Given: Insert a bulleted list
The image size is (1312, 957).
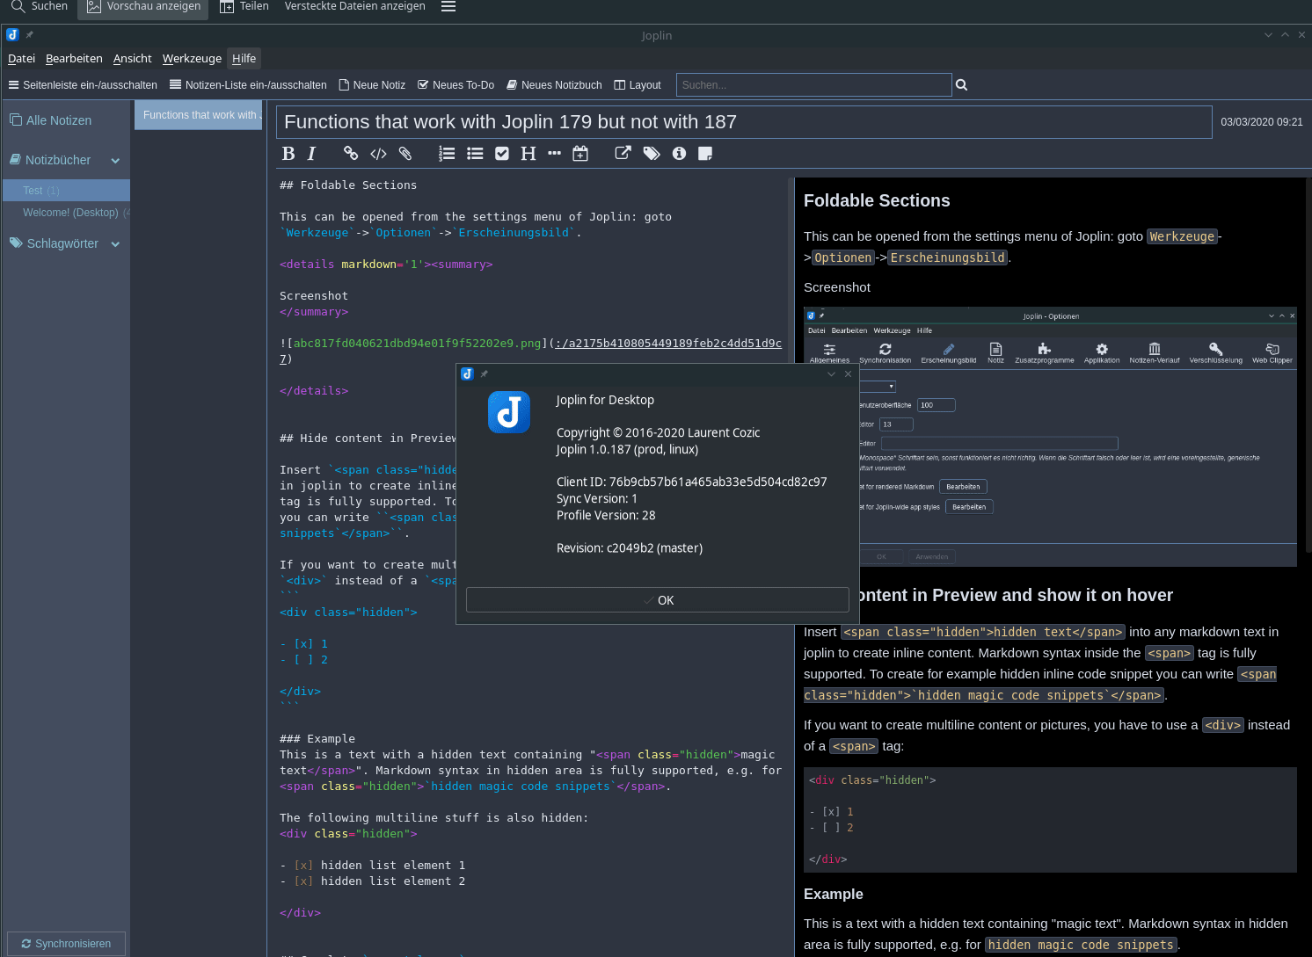Looking at the screenshot, I should pyautogui.click(x=475, y=153).
